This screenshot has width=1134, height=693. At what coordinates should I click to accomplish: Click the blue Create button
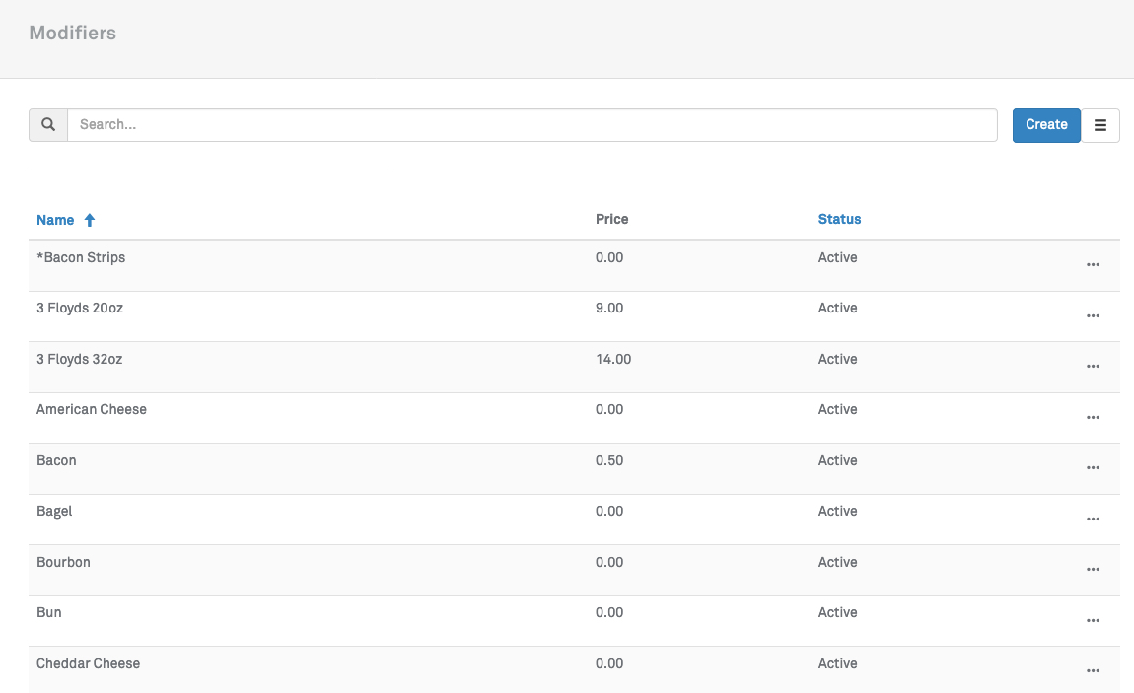1046,125
